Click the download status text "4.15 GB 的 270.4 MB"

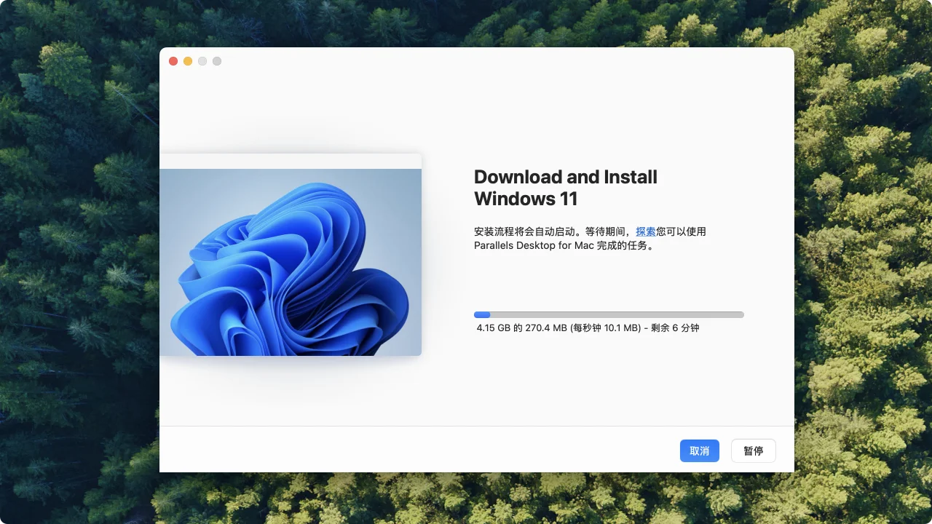(521, 328)
